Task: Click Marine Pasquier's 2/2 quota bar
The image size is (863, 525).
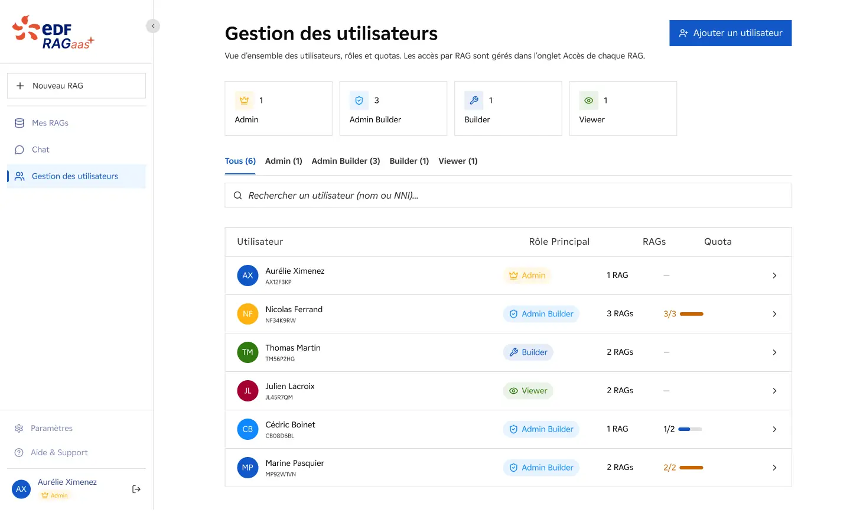Action: [691, 468]
